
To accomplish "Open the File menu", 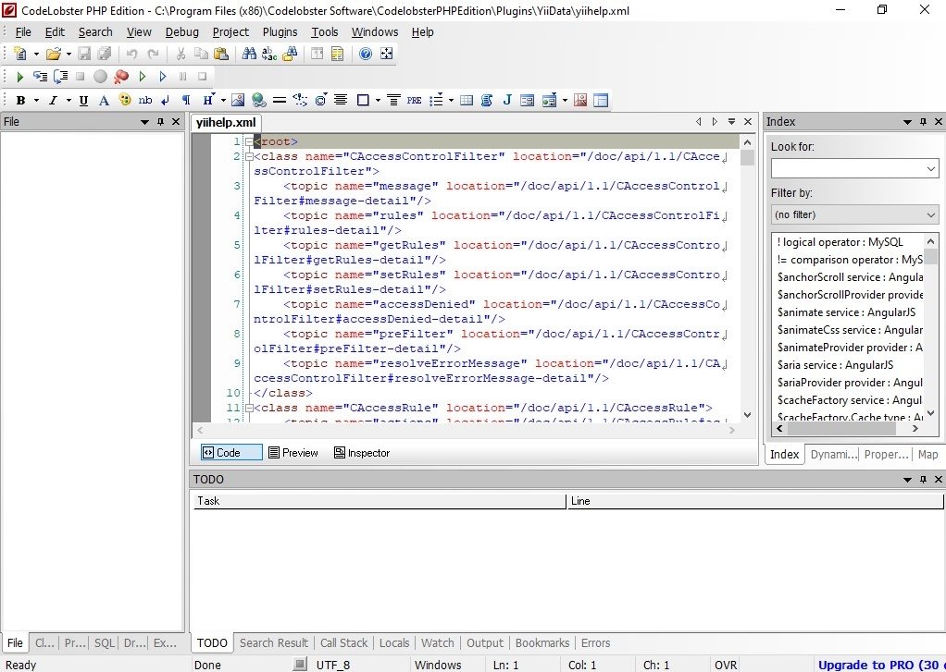I will pyautogui.click(x=23, y=32).
